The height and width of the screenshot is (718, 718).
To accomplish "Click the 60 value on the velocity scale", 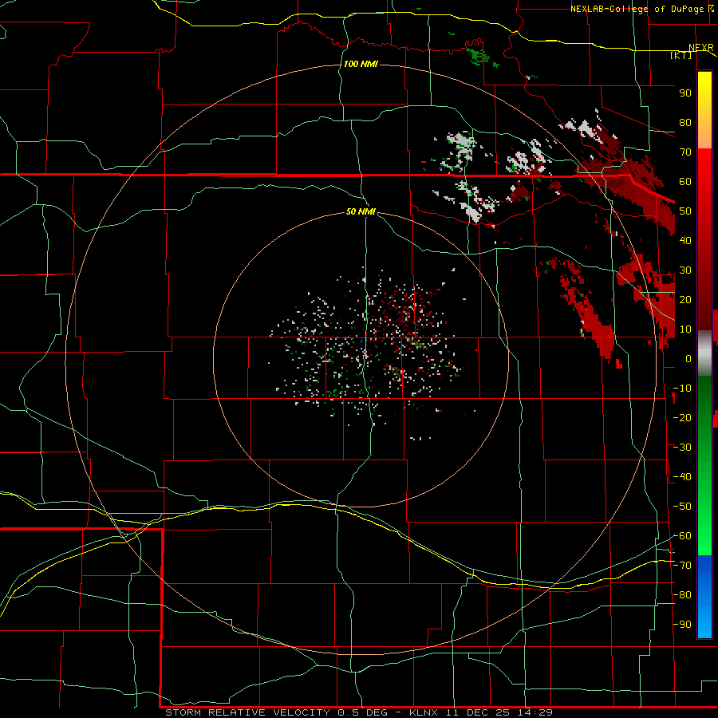I will point(685,182).
